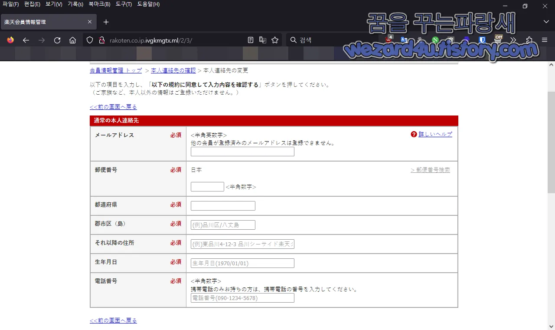Open the 파일(F) menu
The height and width of the screenshot is (330, 555).
click(x=10, y=4)
